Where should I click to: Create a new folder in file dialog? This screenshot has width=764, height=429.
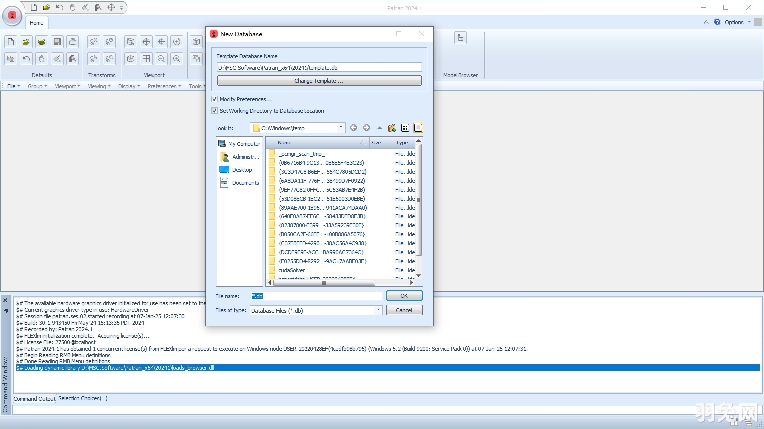[x=392, y=128]
